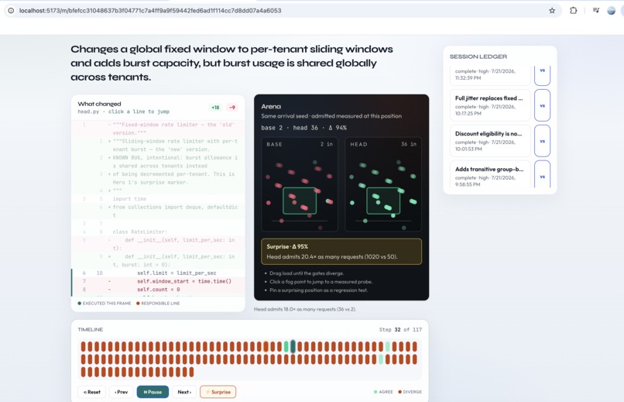Jump to removed line 'self.count = 0'
The height and width of the screenshot is (402, 624).
(x=159, y=290)
